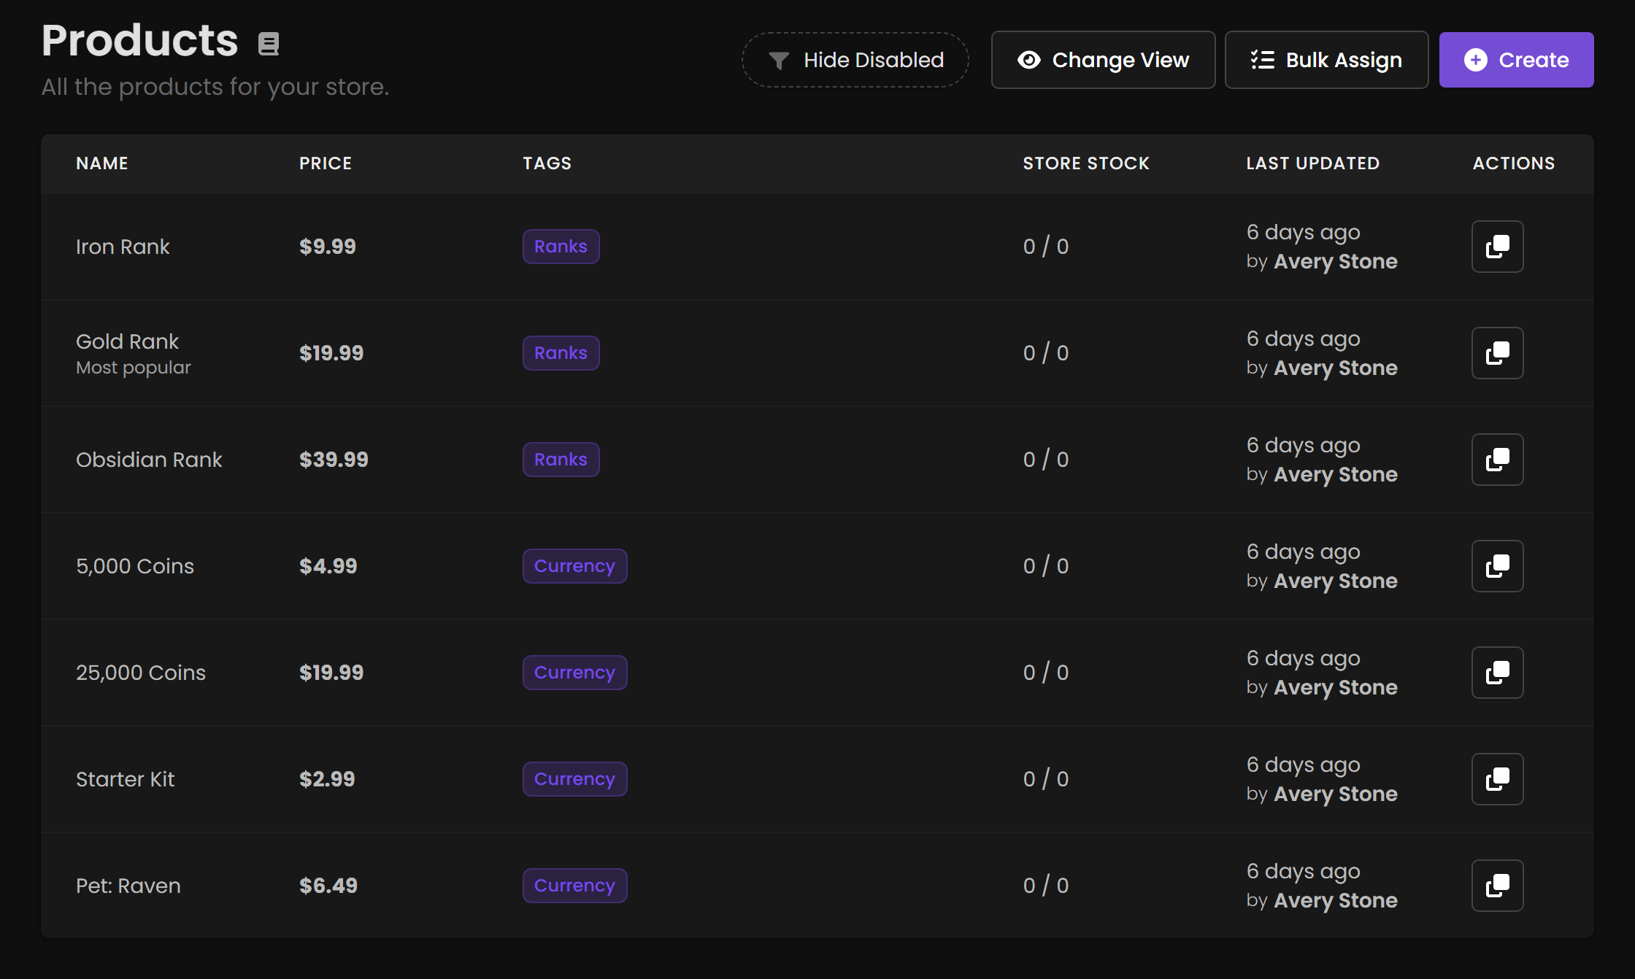Select the Currency tag on 5,000 Coins
The image size is (1635, 979).
(x=574, y=566)
